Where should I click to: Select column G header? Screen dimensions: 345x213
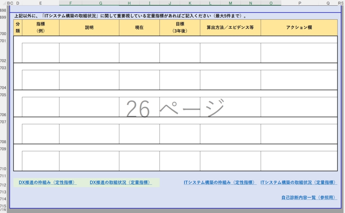pyautogui.click(x=100, y=3)
